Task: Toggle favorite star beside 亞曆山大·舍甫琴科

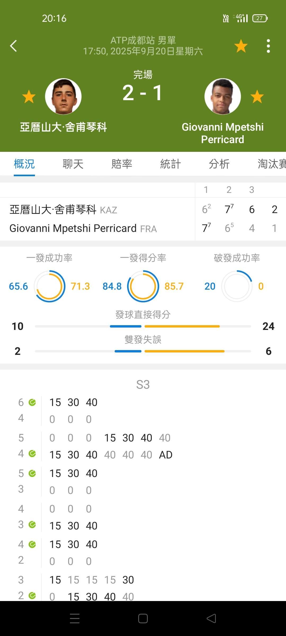Action: 29,96
